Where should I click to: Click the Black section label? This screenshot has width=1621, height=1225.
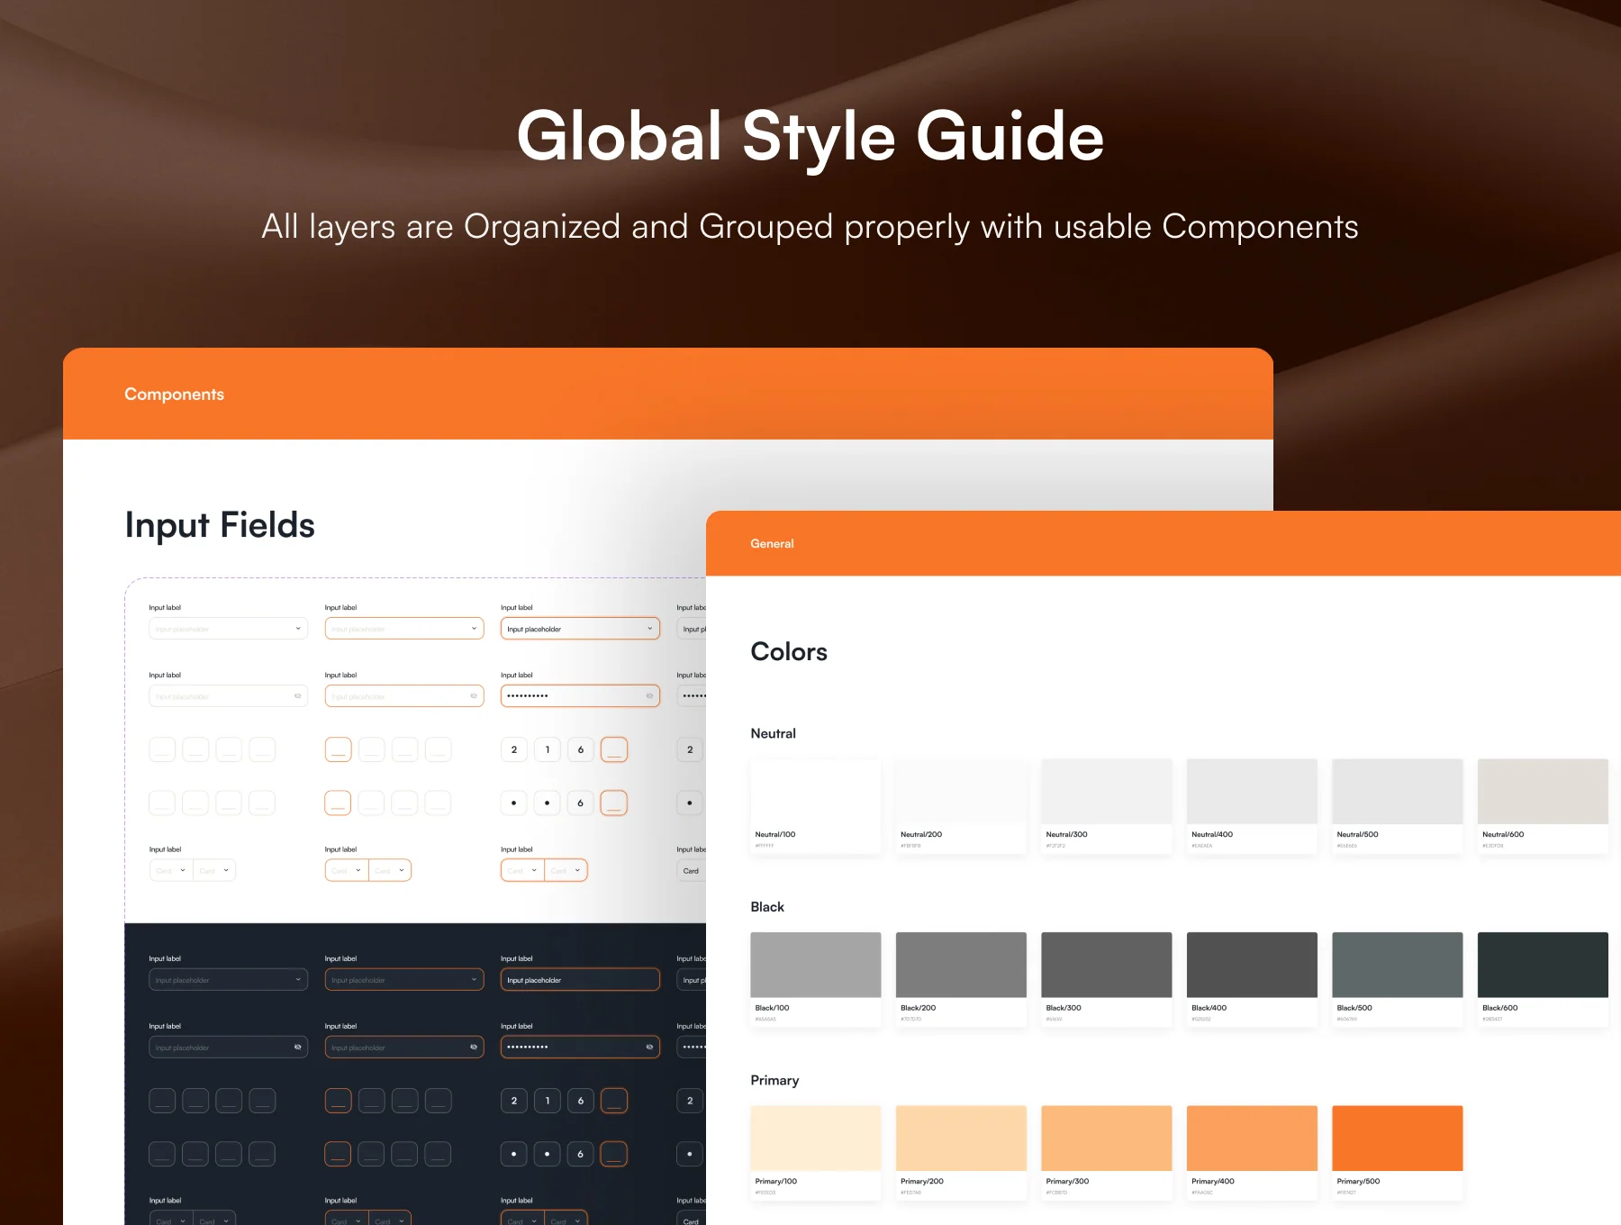coord(767,907)
